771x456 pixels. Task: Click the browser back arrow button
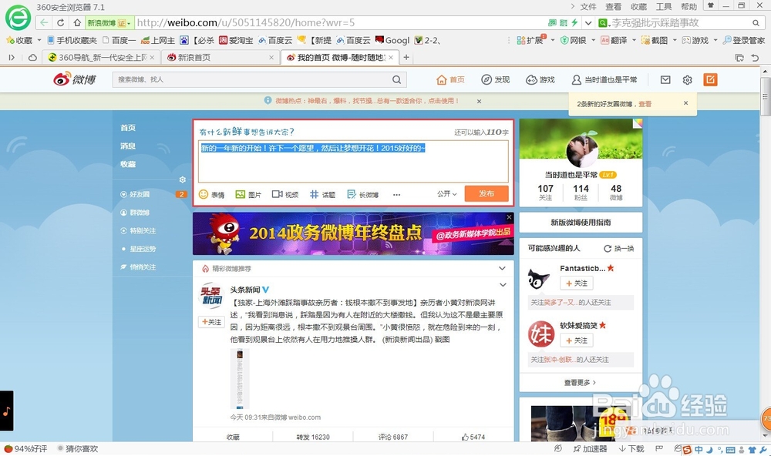(x=44, y=22)
